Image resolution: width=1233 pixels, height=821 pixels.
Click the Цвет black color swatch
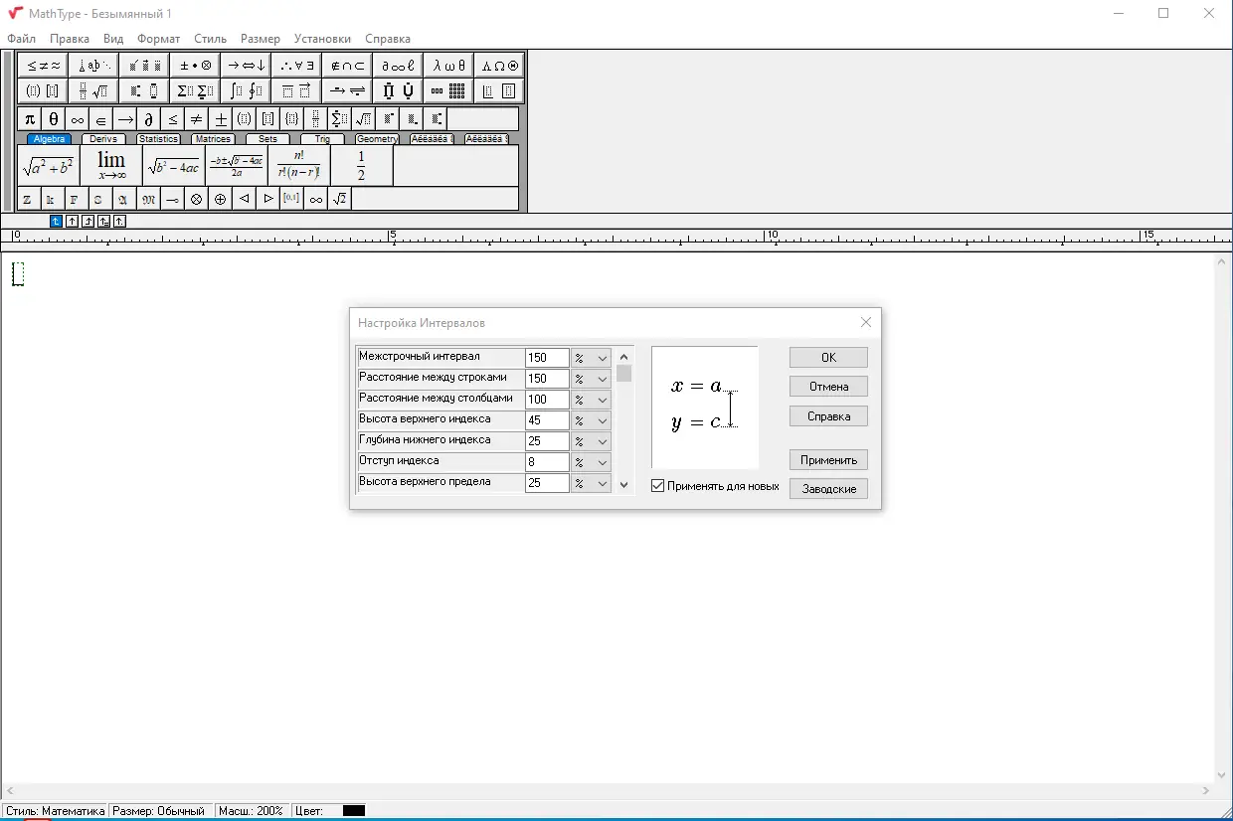tap(354, 811)
